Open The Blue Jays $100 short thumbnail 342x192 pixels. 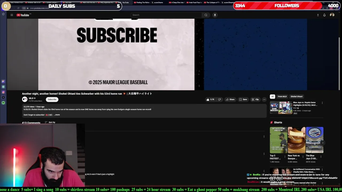pos(314,140)
